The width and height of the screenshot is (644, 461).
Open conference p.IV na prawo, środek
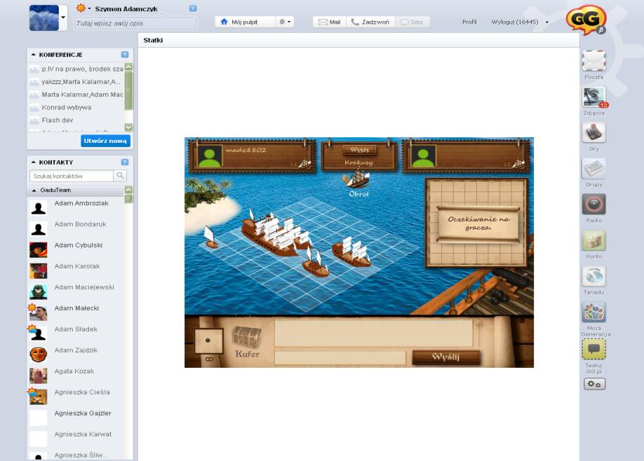[x=76, y=69]
